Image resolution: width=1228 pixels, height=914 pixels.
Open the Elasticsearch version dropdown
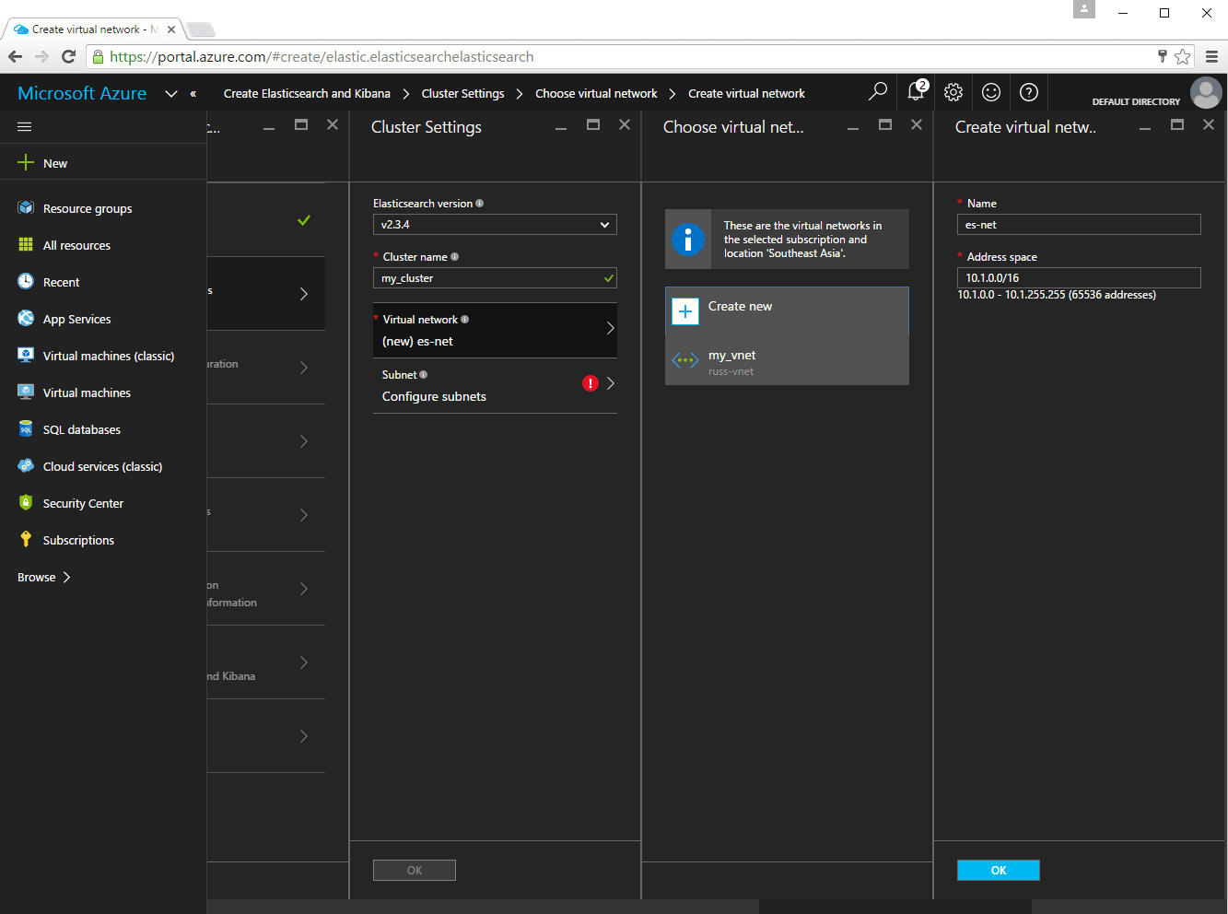tap(495, 225)
